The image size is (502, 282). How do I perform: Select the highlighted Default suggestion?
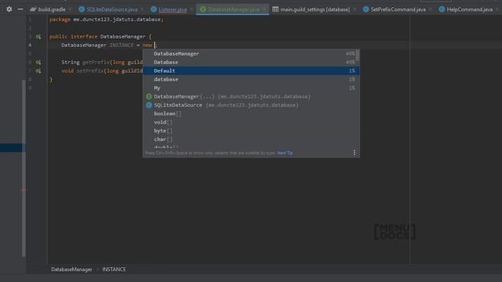(x=251, y=70)
